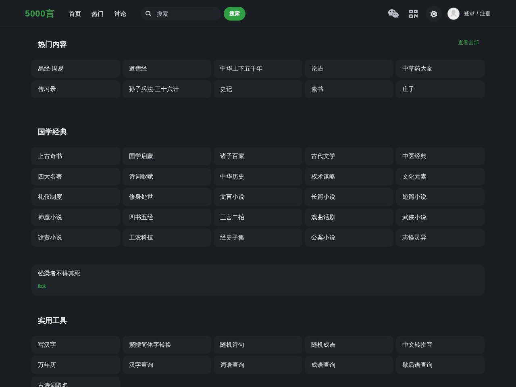Image resolution: width=516 pixels, height=387 pixels.
Task: Select 四书五经 category
Action: coord(167,217)
